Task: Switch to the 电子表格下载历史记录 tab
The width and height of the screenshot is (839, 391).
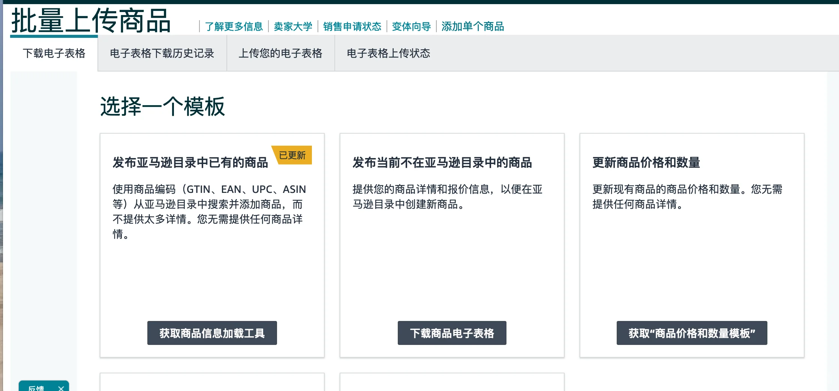Action: click(162, 54)
